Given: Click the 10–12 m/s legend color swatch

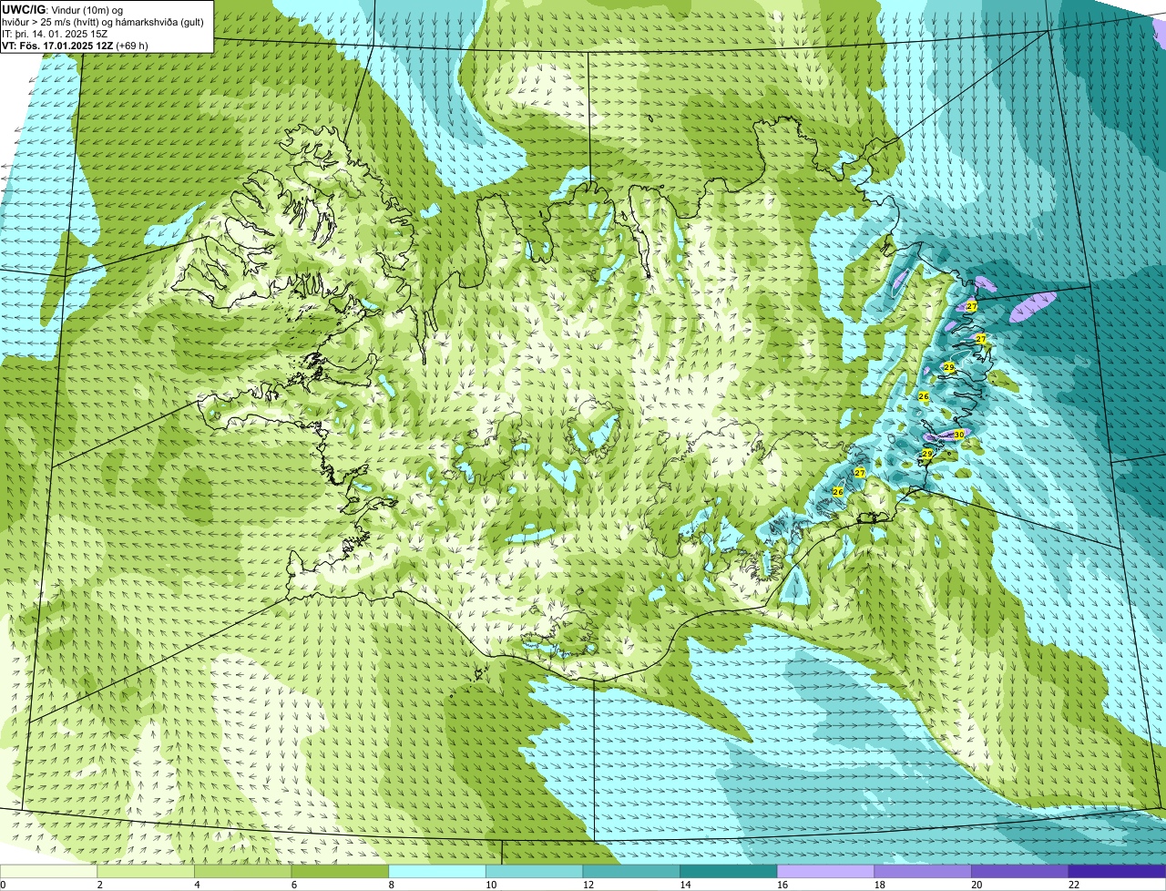Looking at the screenshot, I should 534,871.
